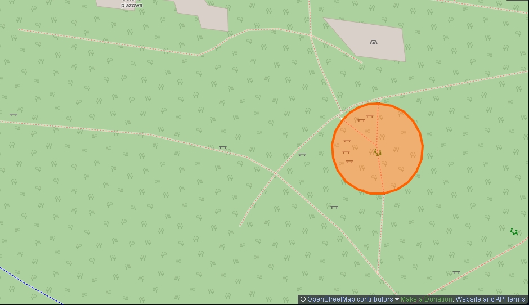
Task: Click the lowest bench icon inside the orange circle
Action: click(x=349, y=162)
